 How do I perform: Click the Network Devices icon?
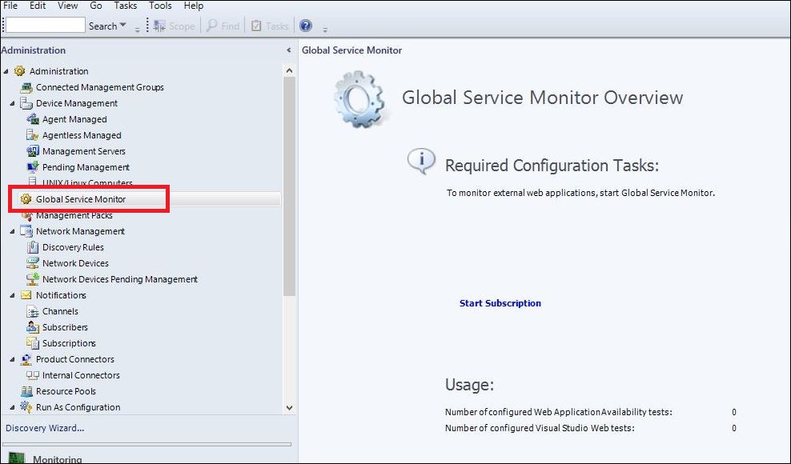[x=32, y=263]
